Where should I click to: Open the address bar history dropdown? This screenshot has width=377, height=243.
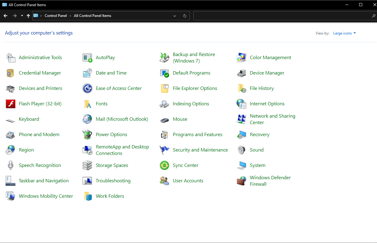coord(175,16)
